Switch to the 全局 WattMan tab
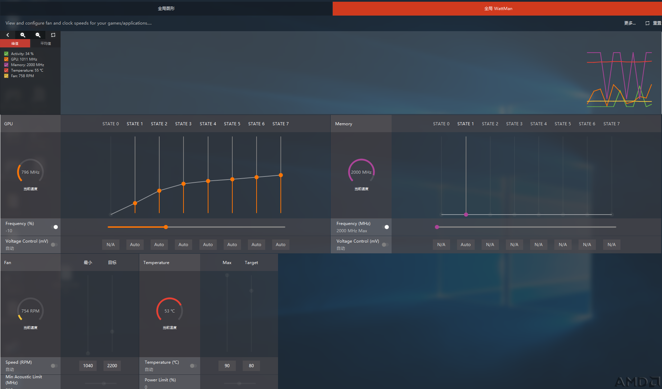662x389 pixels. coord(497,8)
